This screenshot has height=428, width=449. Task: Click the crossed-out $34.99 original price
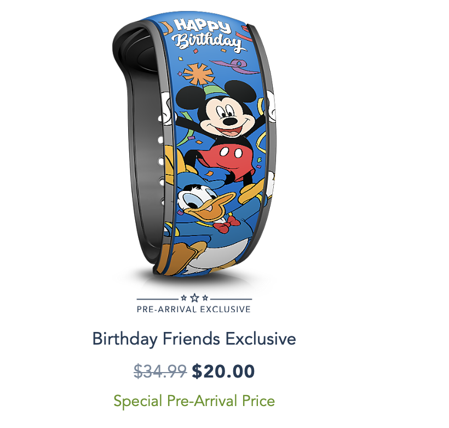pyautogui.click(x=160, y=371)
